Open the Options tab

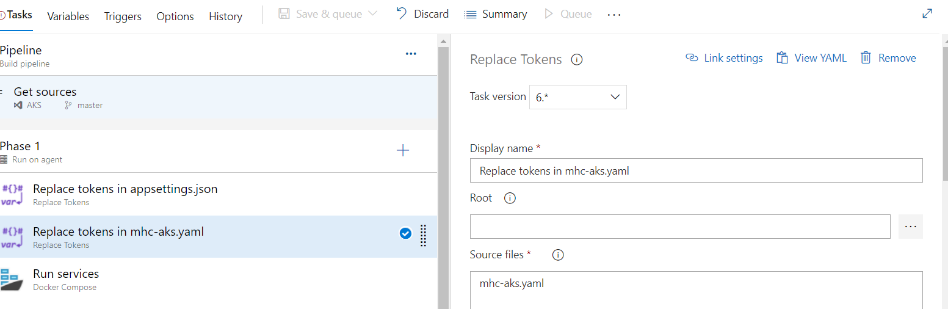175,16
